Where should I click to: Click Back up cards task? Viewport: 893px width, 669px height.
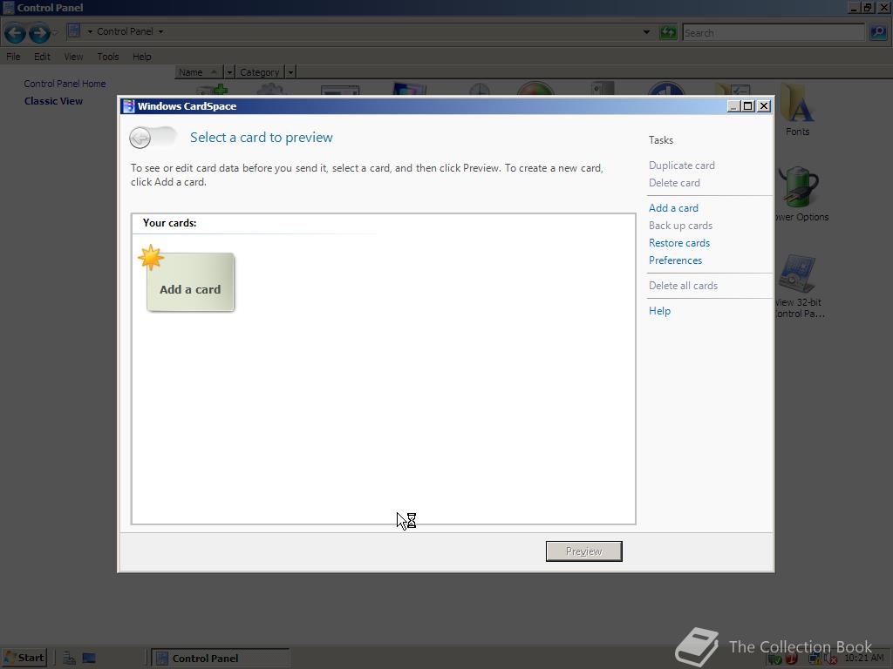680,226
